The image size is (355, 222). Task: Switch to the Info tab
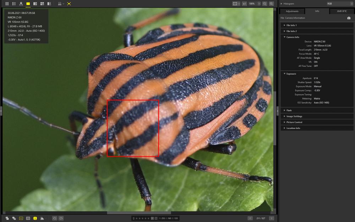(x=317, y=11)
